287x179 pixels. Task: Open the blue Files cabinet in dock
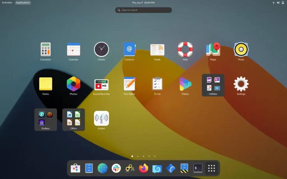coord(89,168)
